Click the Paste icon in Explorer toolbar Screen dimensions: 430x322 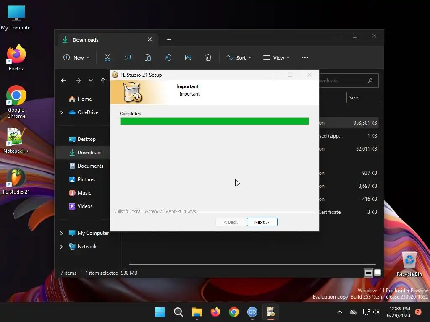point(148,57)
